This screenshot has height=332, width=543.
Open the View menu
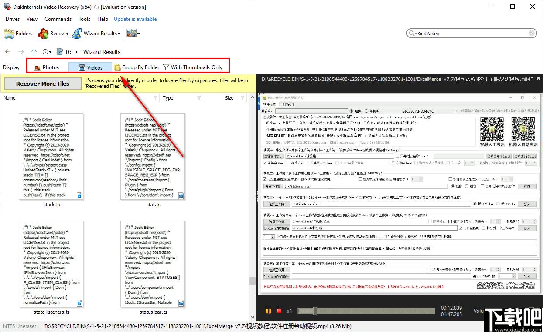pyautogui.click(x=32, y=19)
